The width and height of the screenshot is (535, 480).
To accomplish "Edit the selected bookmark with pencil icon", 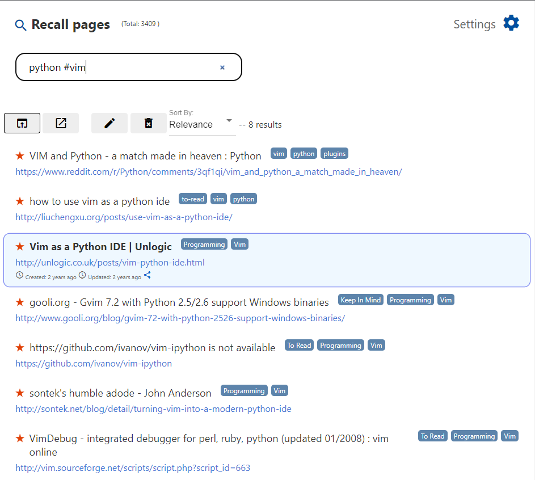I will 108,123.
